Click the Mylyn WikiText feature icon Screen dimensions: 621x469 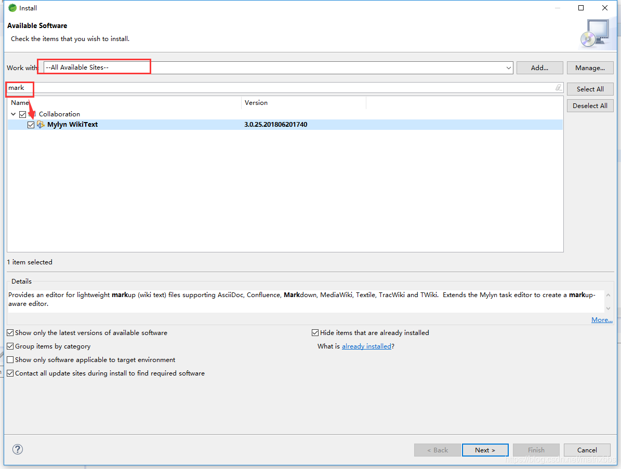(x=41, y=125)
